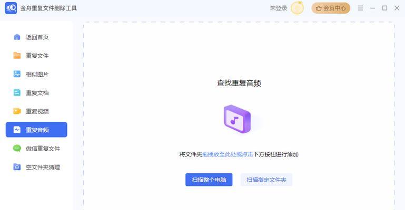Viewport: 405px width, 210px height.
Task: Close the application window
Action: [x=397, y=8]
